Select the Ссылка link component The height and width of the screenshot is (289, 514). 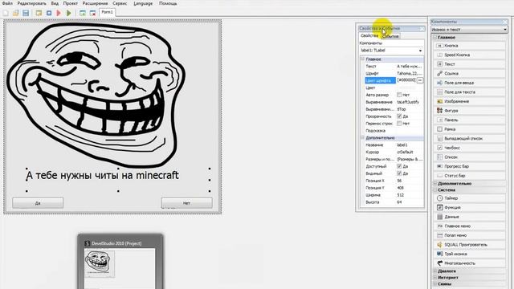[x=469, y=74]
